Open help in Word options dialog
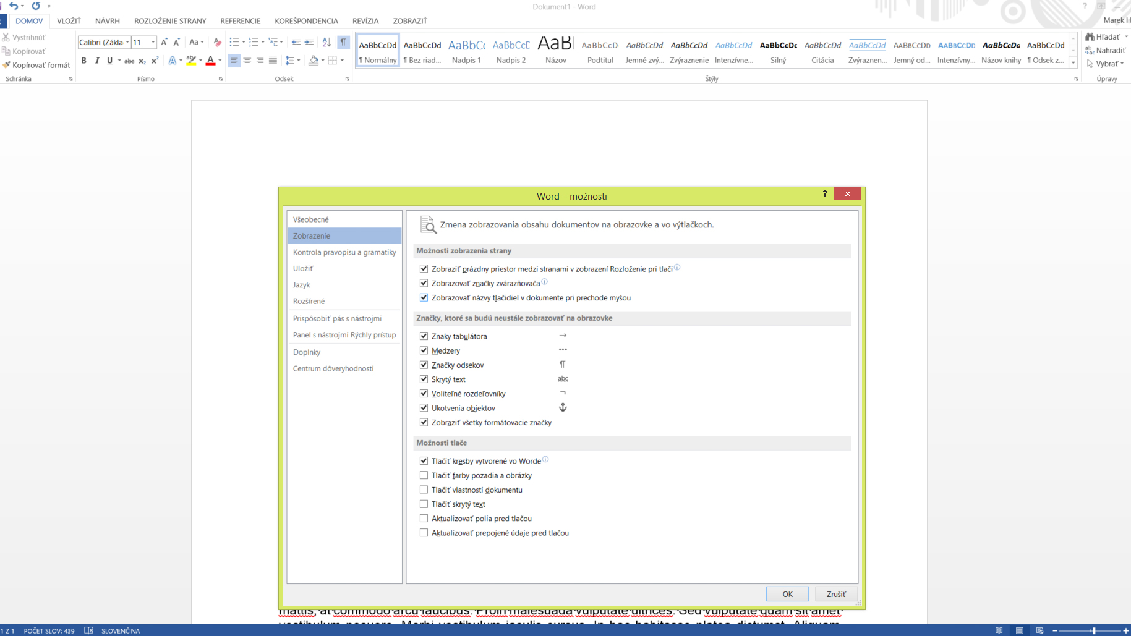Screen dimensions: 1131x636 (824, 193)
